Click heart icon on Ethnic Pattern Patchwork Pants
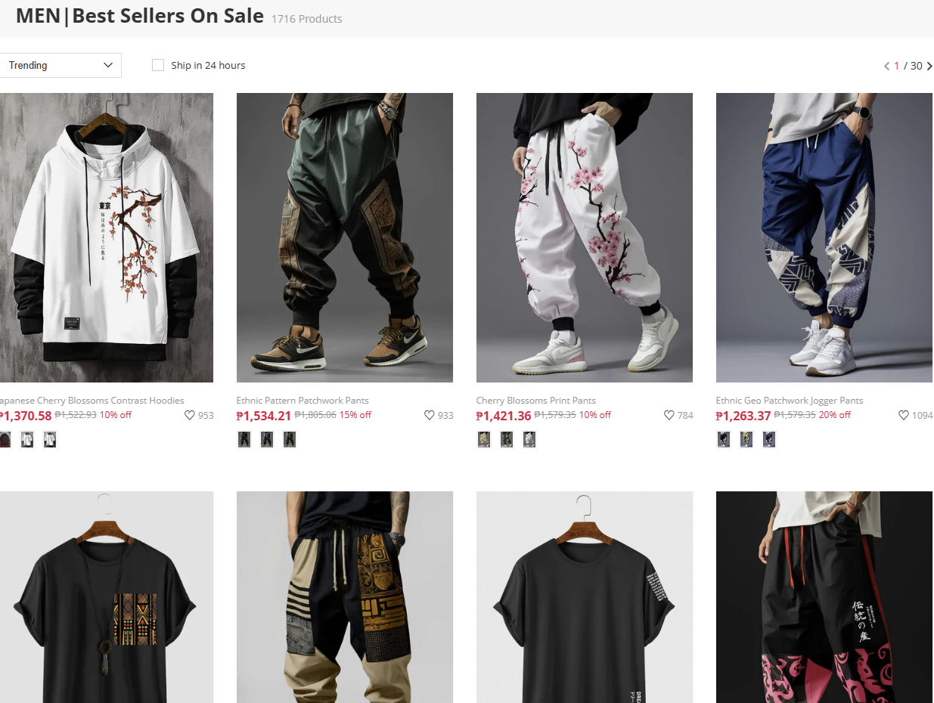 tap(430, 415)
